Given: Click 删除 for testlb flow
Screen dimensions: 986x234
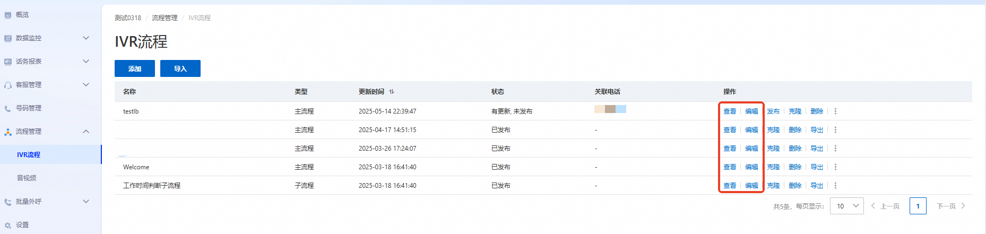Looking at the screenshot, I should pos(817,111).
